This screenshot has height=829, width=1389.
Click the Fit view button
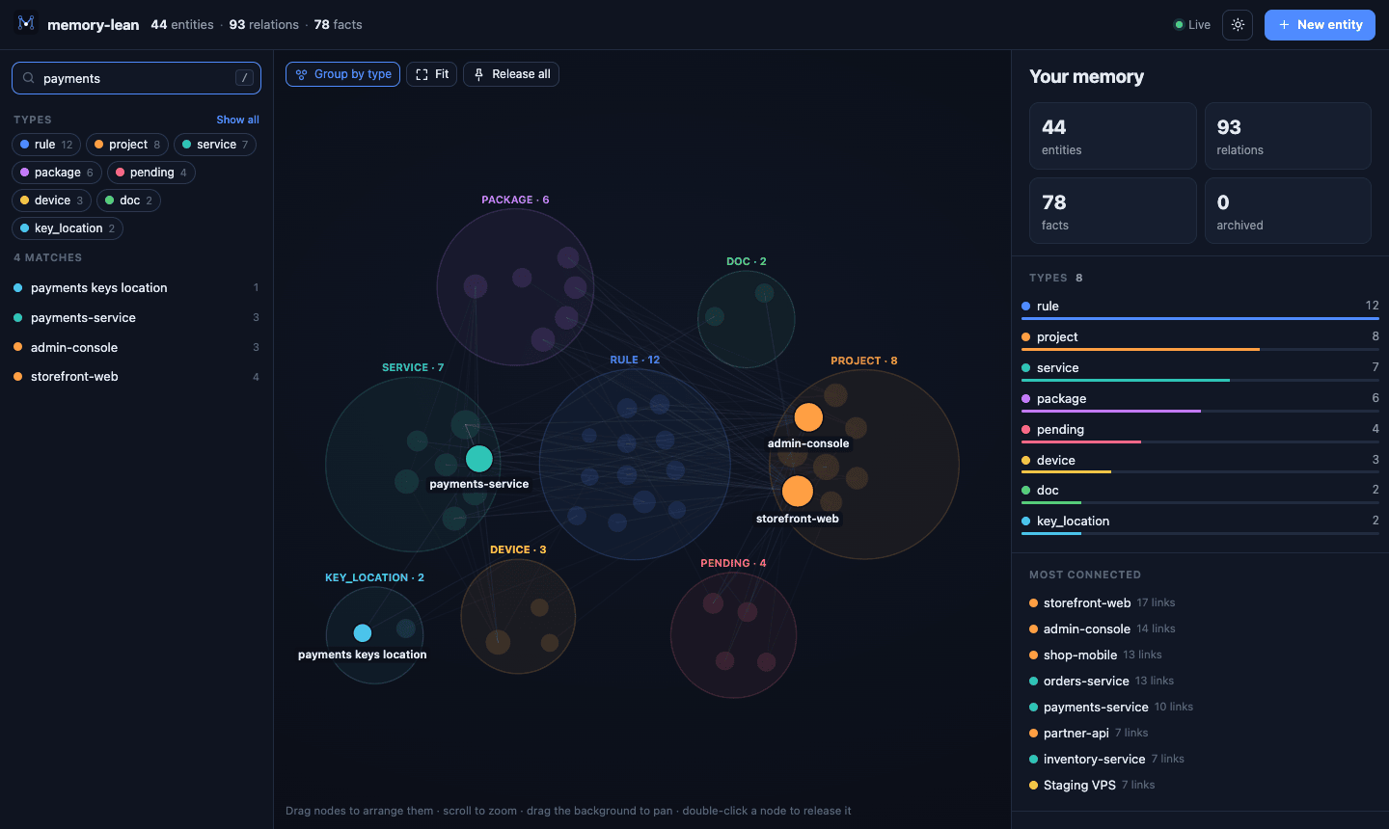tap(431, 74)
